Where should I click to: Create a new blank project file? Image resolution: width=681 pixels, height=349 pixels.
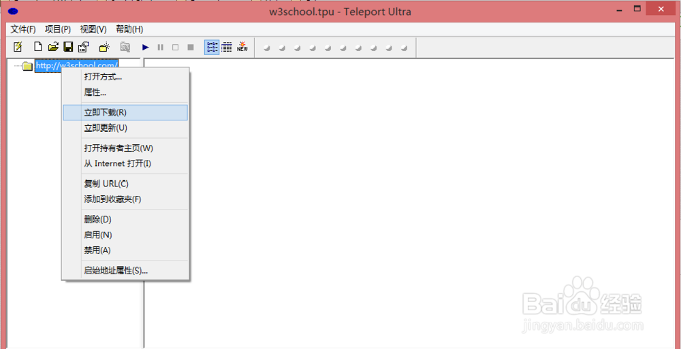point(38,47)
